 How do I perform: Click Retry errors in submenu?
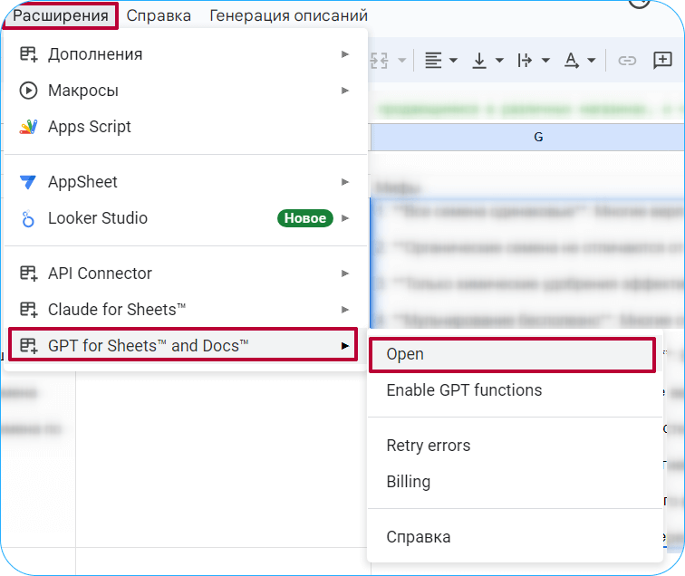pyautogui.click(x=516, y=446)
